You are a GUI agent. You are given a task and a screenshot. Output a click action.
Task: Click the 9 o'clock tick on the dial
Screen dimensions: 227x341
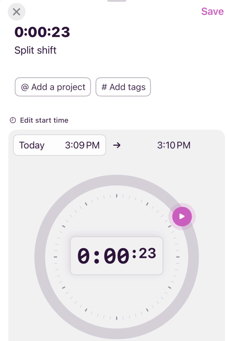55,257
